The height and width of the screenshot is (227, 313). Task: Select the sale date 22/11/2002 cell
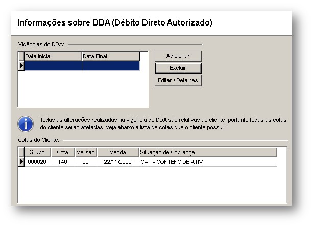tap(118, 162)
